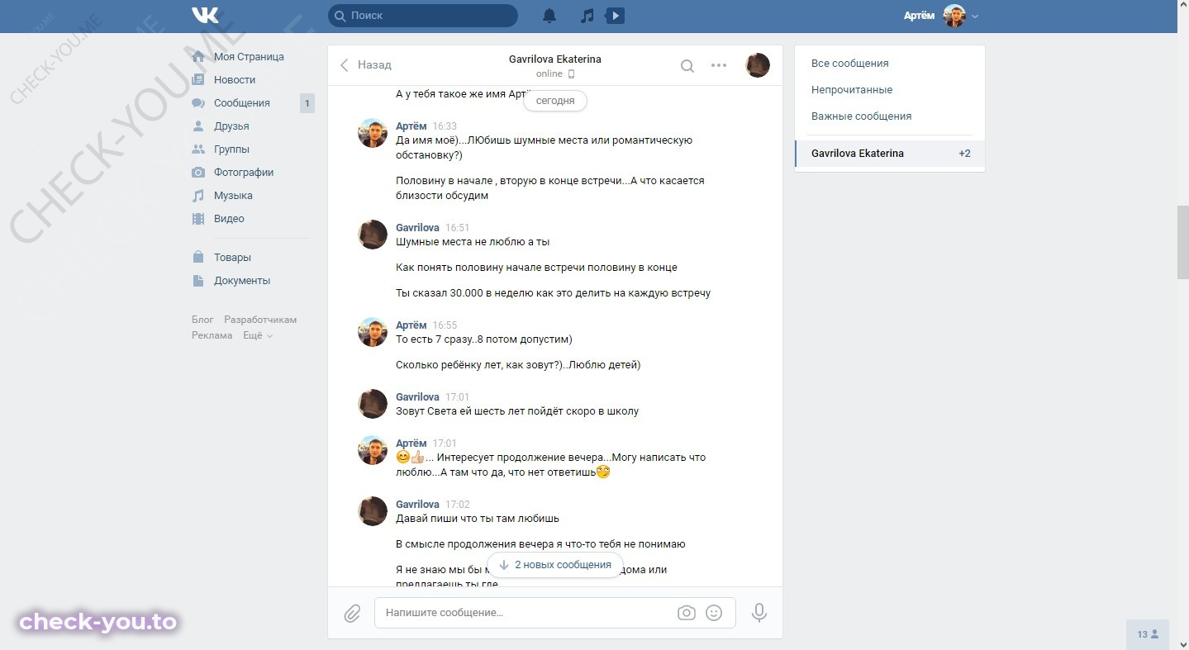Open Документы section
1189x650 pixels.
point(242,281)
